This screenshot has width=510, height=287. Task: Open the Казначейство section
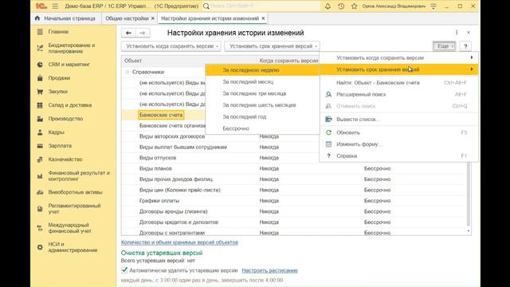point(65,159)
